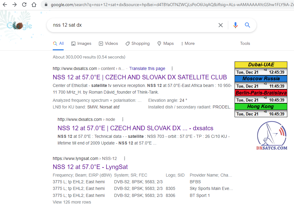
Task: Click 'Installed dish / secondary radiant: PRODEL…' text
Action: tap(191, 107)
